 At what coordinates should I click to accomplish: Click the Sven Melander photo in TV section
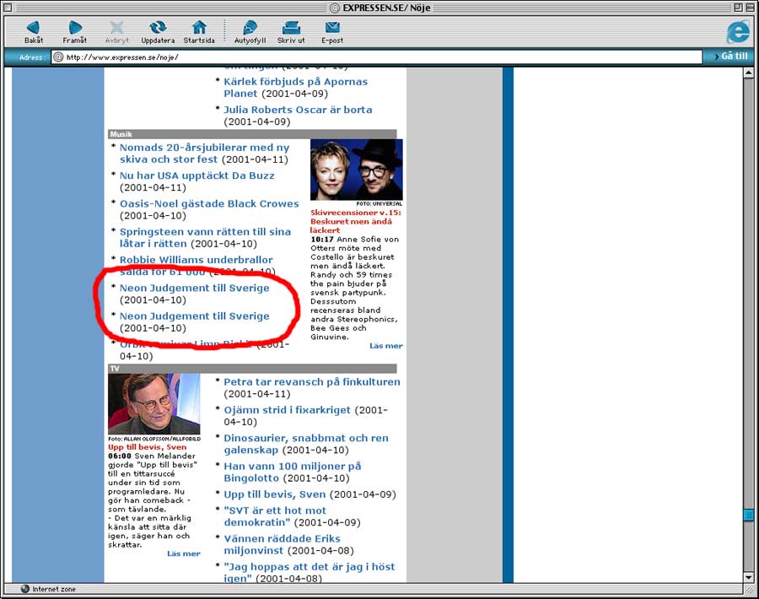(x=154, y=404)
